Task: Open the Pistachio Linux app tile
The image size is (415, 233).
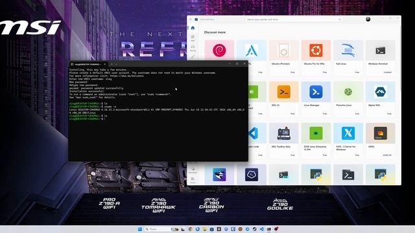Action: click(348, 98)
